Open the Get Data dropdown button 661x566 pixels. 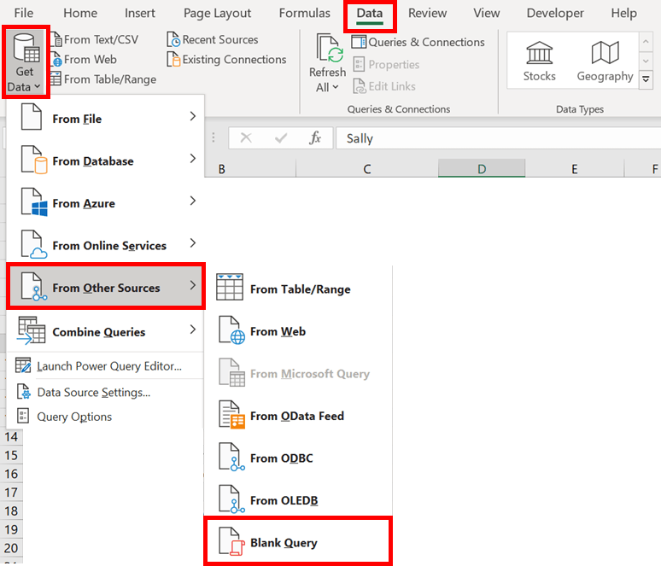(25, 62)
